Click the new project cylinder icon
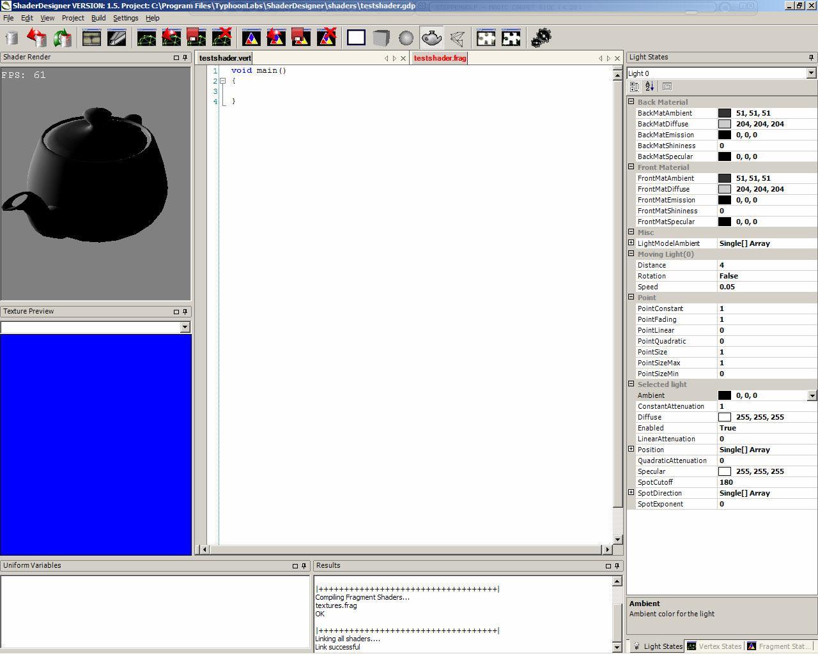Image resolution: width=818 pixels, height=654 pixels. tap(12, 38)
